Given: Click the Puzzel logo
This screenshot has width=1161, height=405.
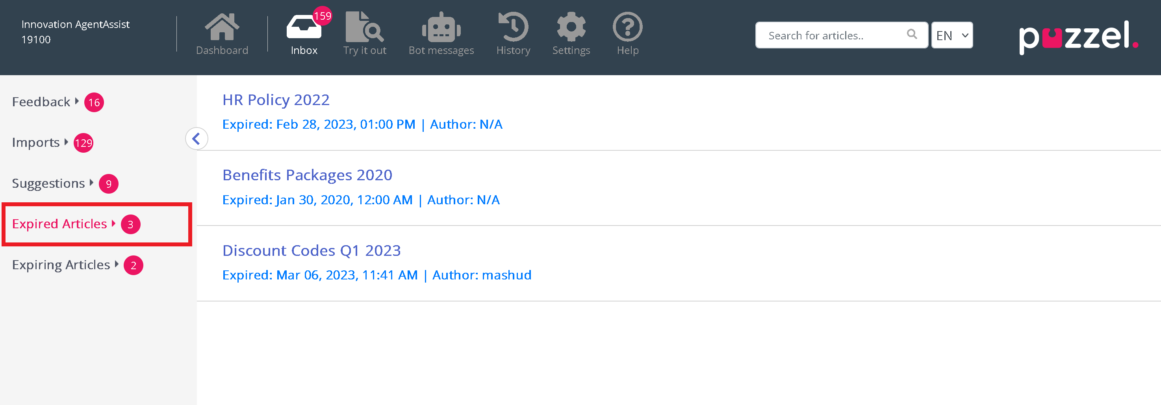Looking at the screenshot, I should pos(1078,37).
